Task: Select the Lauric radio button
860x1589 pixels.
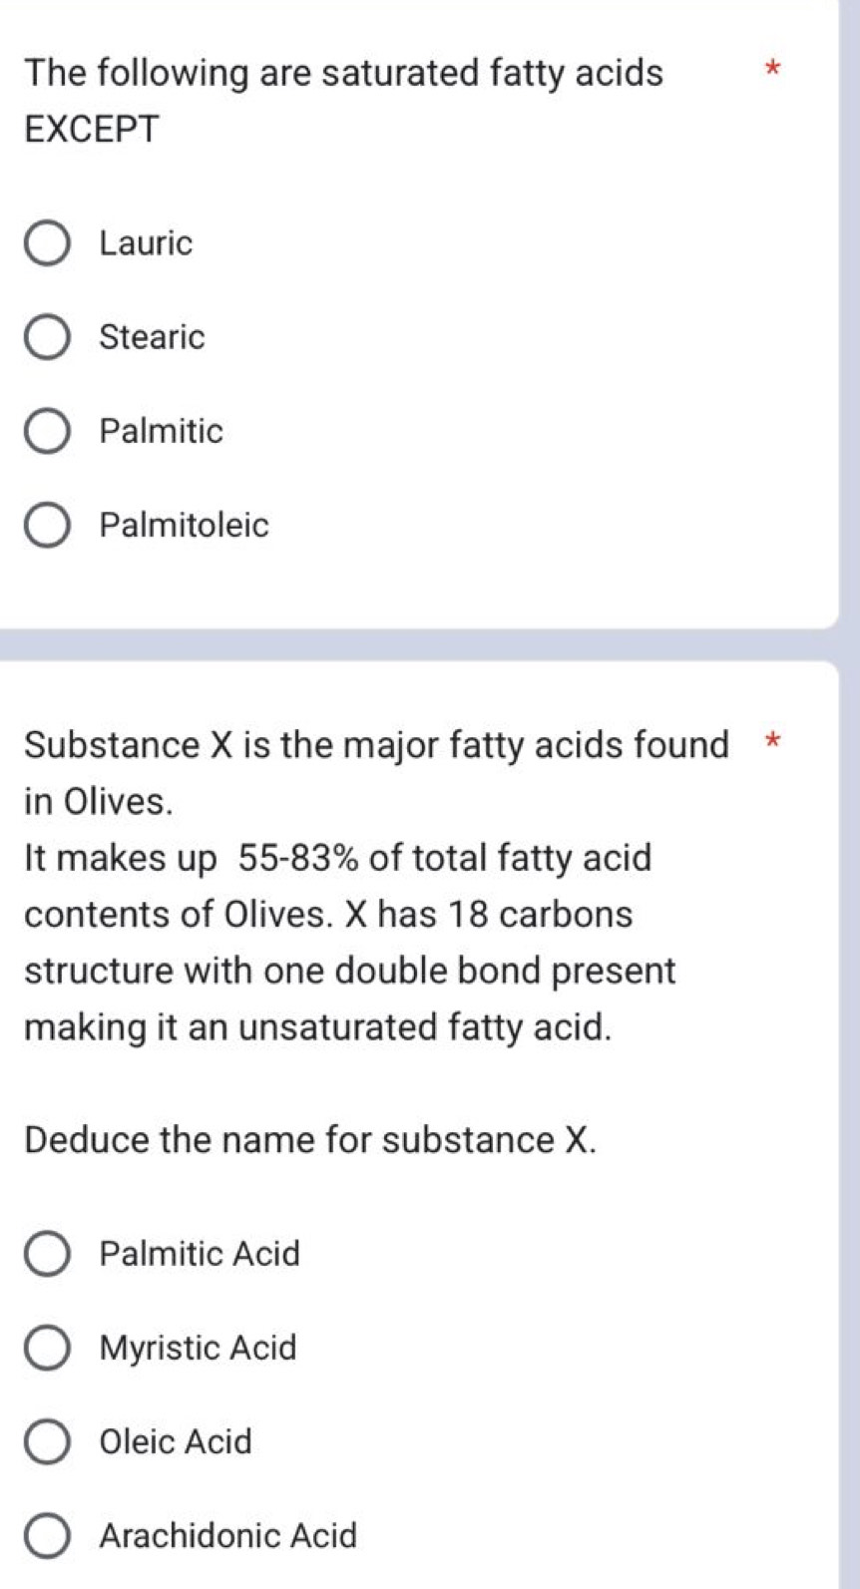Action: click(x=47, y=244)
